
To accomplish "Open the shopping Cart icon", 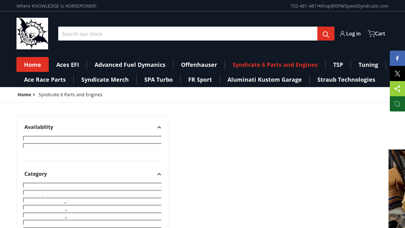I will pos(376,33).
